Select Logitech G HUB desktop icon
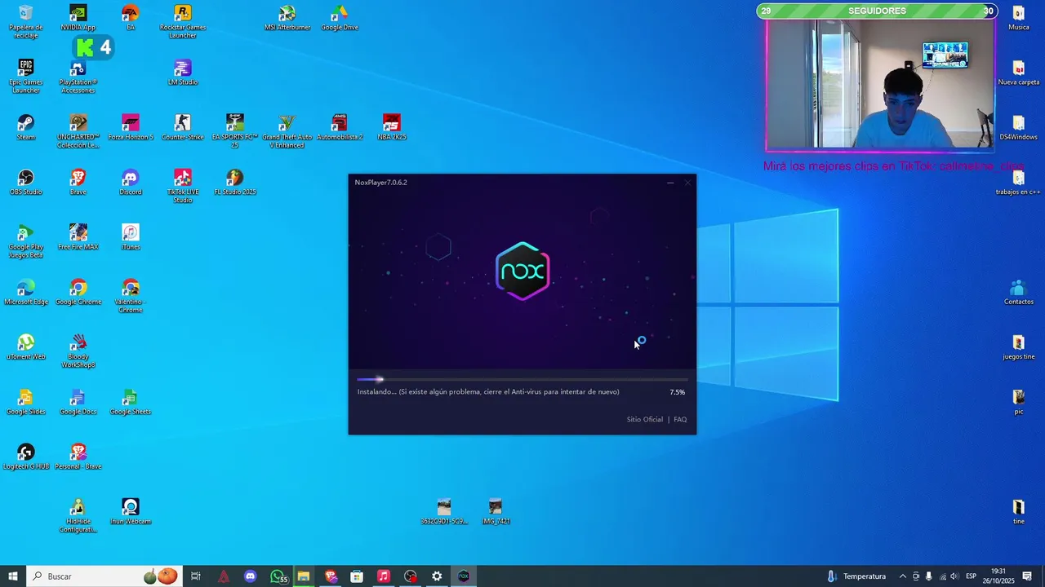This screenshot has width=1045, height=587. (x=26, y=457)
